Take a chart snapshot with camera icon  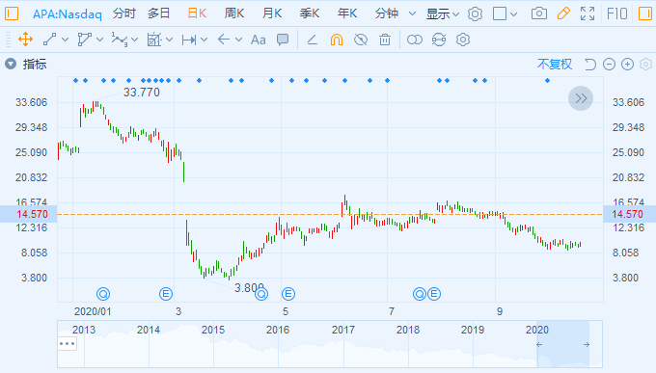point(539,13)
